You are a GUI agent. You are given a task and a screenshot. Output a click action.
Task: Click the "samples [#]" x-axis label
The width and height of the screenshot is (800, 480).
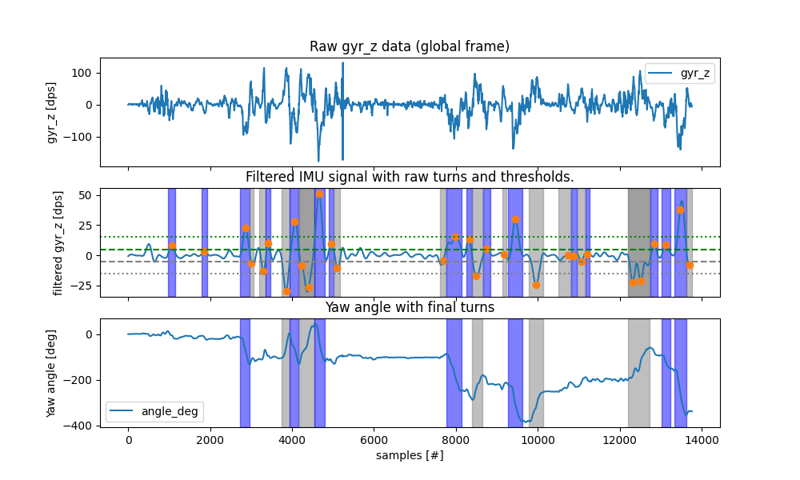tap(410, 455)
